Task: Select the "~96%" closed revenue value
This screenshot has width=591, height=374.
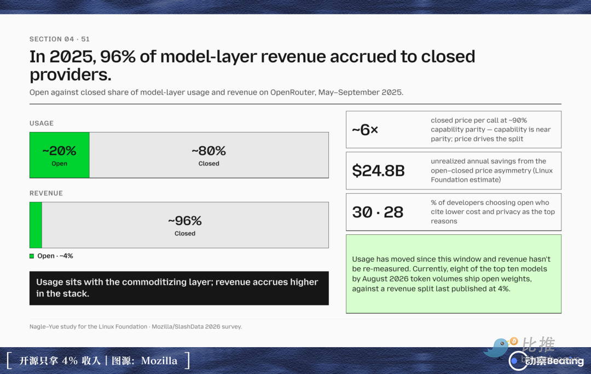Action: tap(185, 221)
